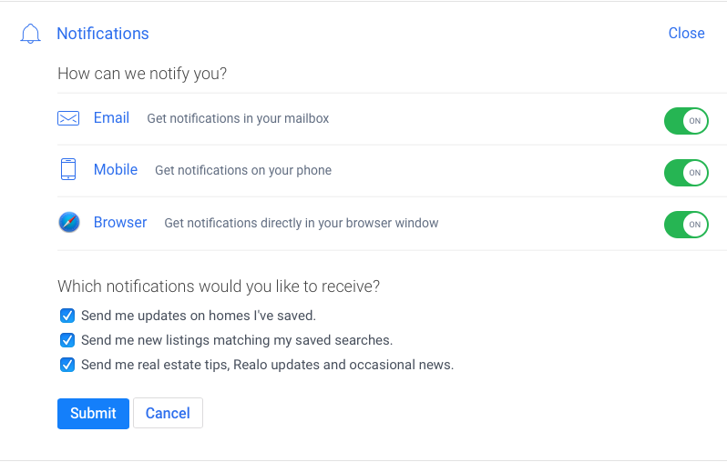Click 'Get notifications on your phone' description
This screenshot has width=727, height=462.
point(243,170)
